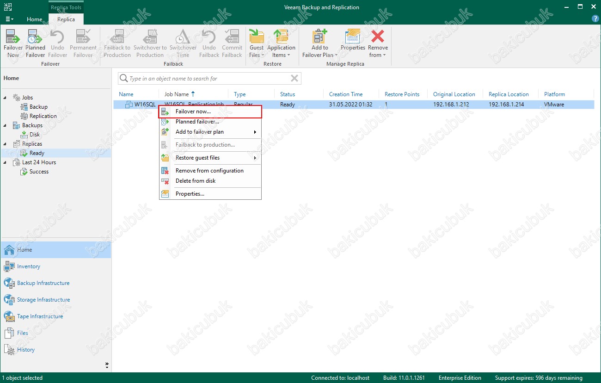Screen dimensions: 601x383
Task: Select the Jobs tree node
Action: [x=27, y=98]
